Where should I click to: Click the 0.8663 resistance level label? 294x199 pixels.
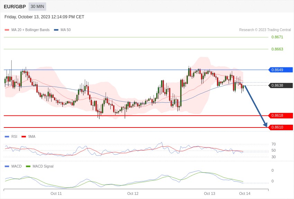point(277,49)
